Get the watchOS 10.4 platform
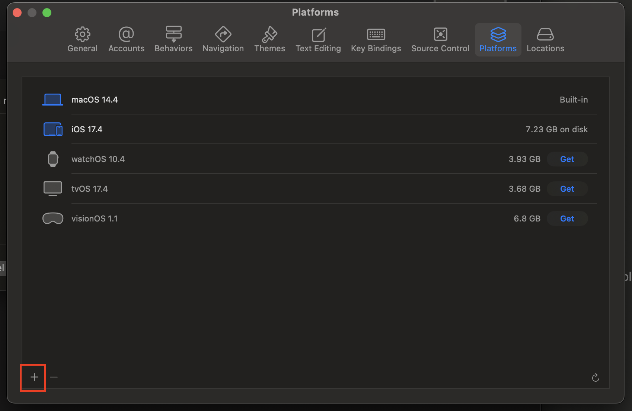The height and width of the screenshot is (411, 632). click(x=567, y=159)
